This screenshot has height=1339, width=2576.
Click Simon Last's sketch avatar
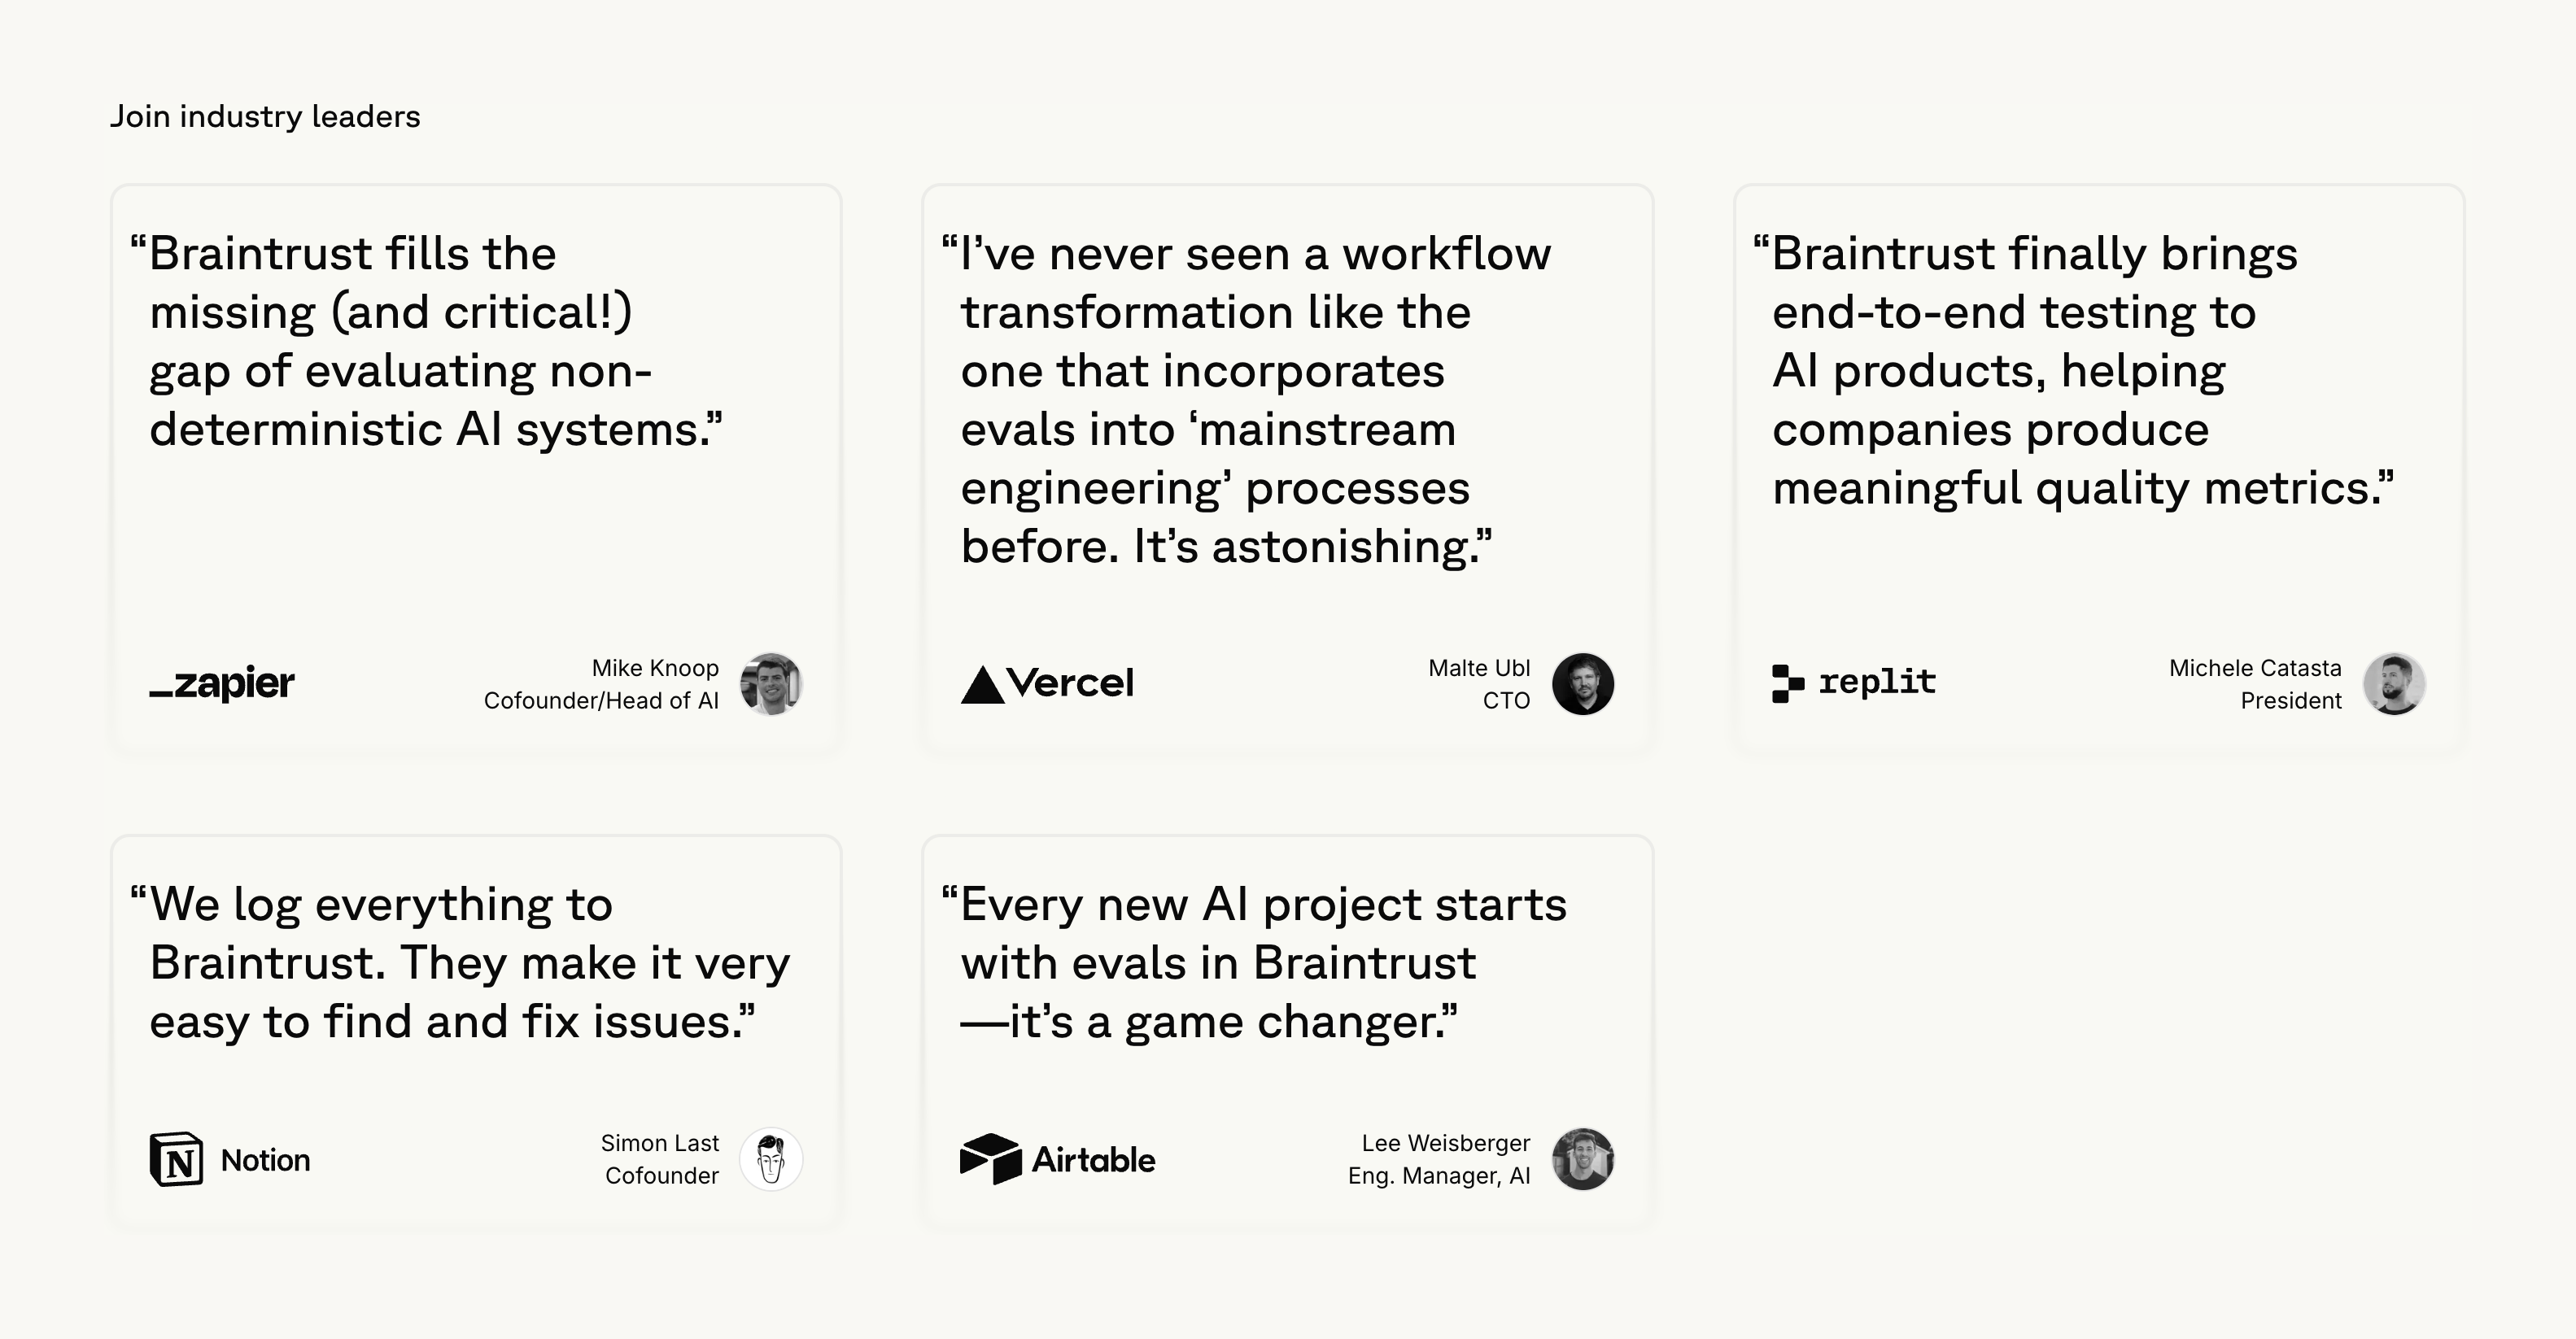[x=770, y=1159]
